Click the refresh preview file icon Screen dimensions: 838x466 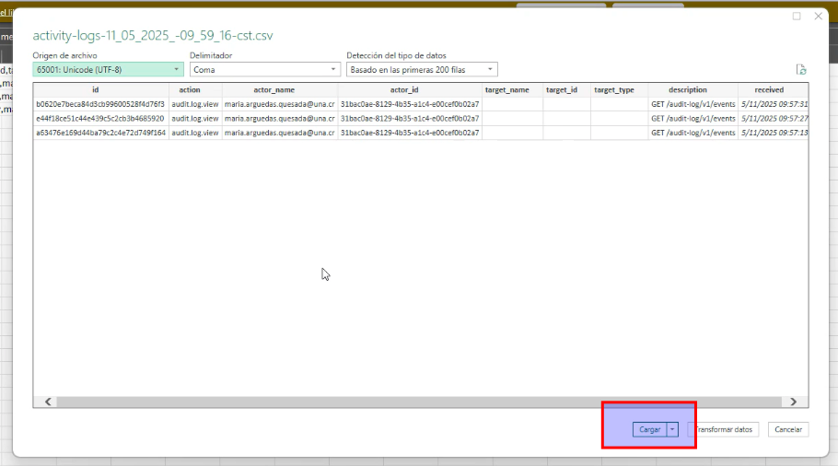tap(801, 70)
